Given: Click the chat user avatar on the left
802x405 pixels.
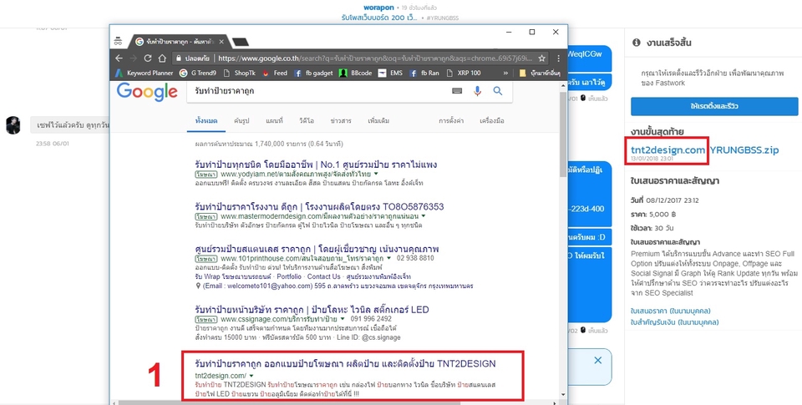Looking at the screenshot, I should (13, 125).
